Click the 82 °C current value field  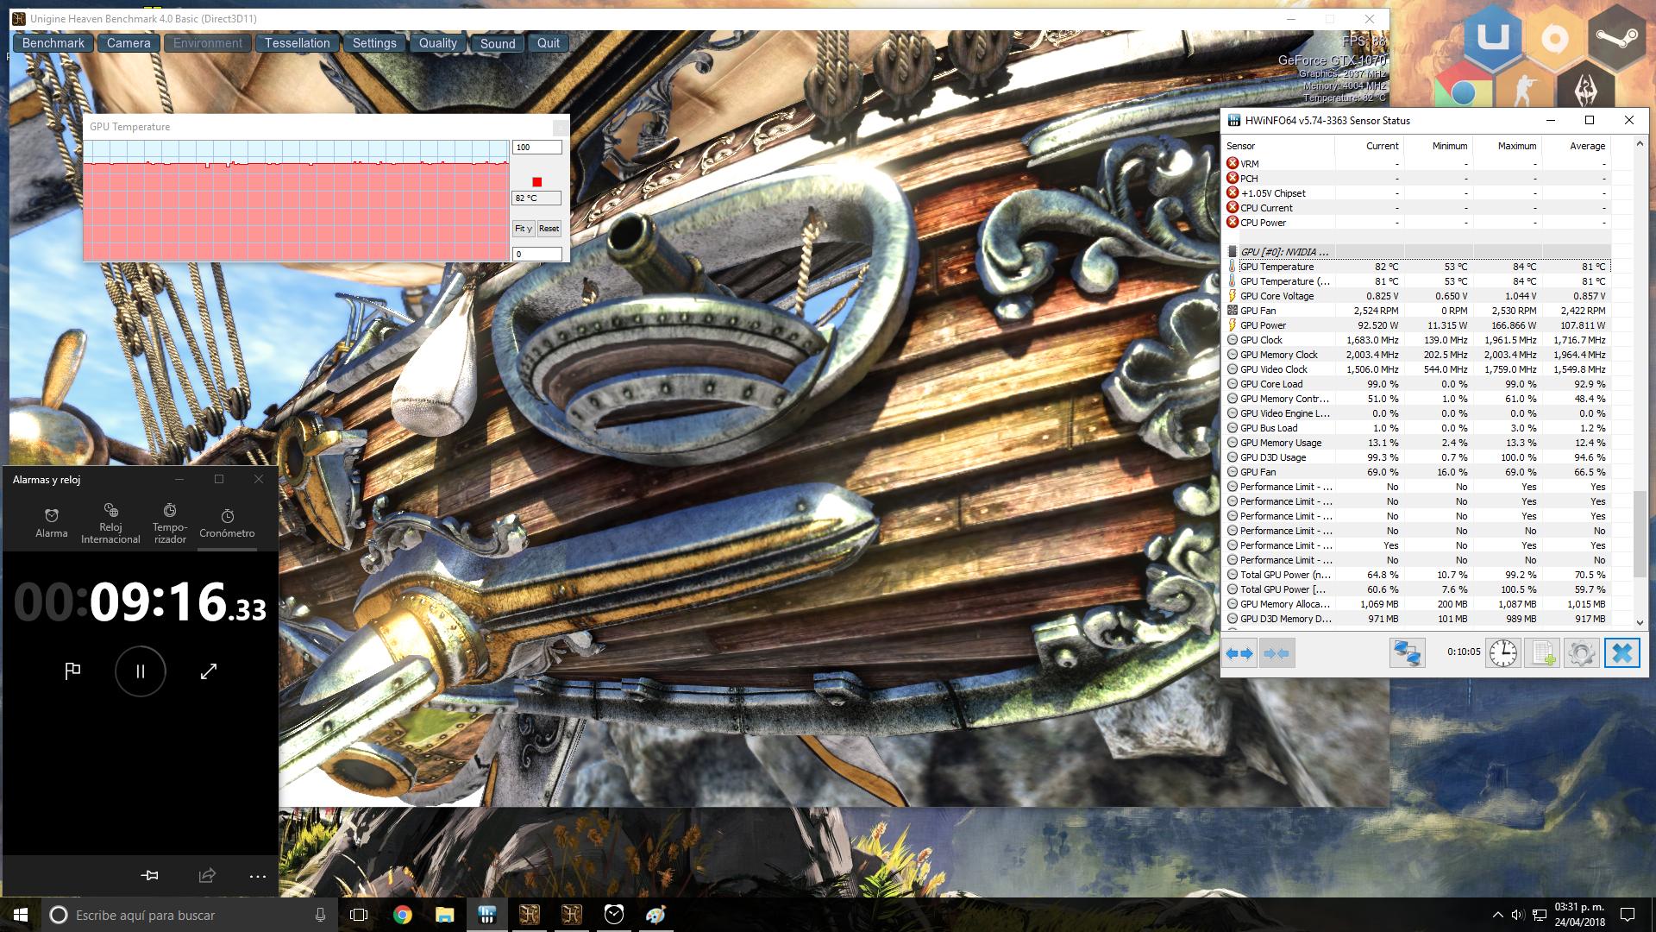pyautogui.click(x=536, y=198)
